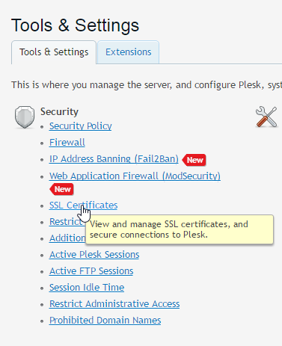Click the Tools & Settings page title
The image size is (282, 346).
(x=75, y=25)
